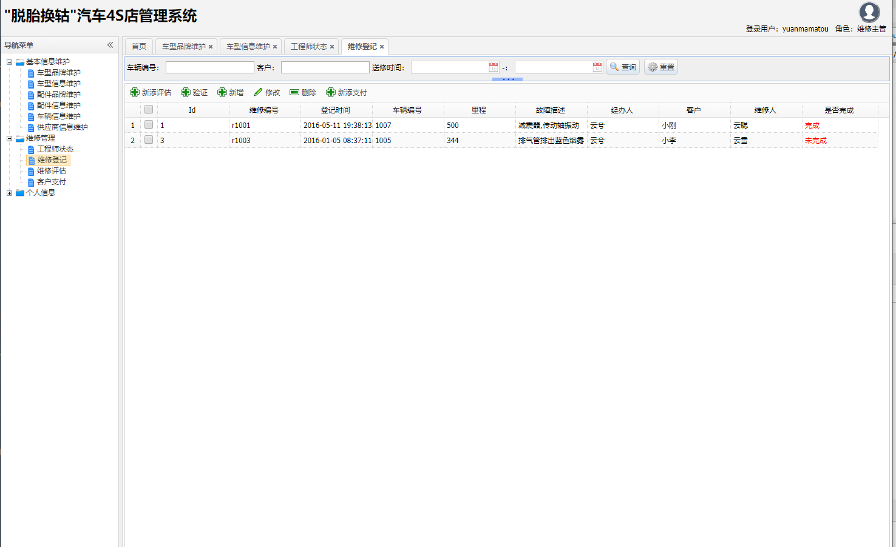Open the end date calendar picker
The height and width of the screenshot is (547, 896).
(597, 67)
